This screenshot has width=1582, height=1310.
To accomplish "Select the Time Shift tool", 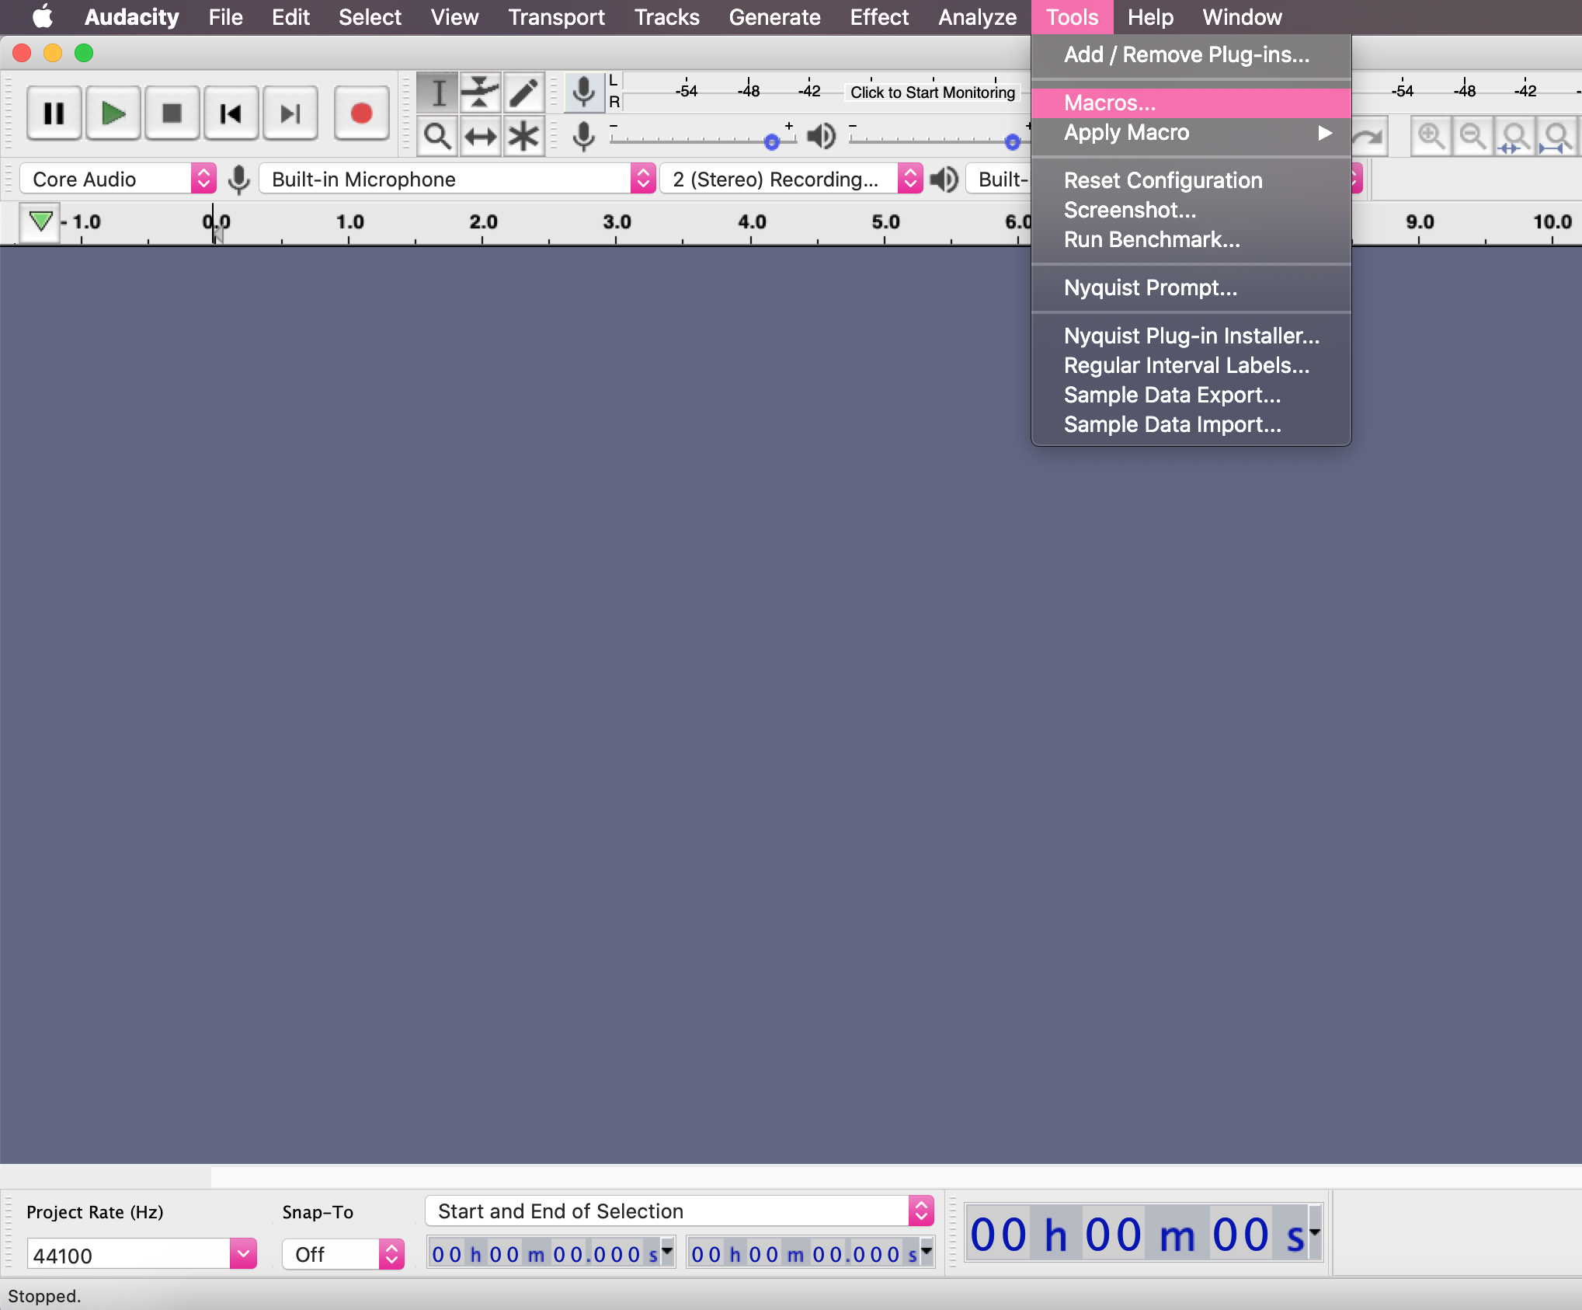I will [481, 135].
